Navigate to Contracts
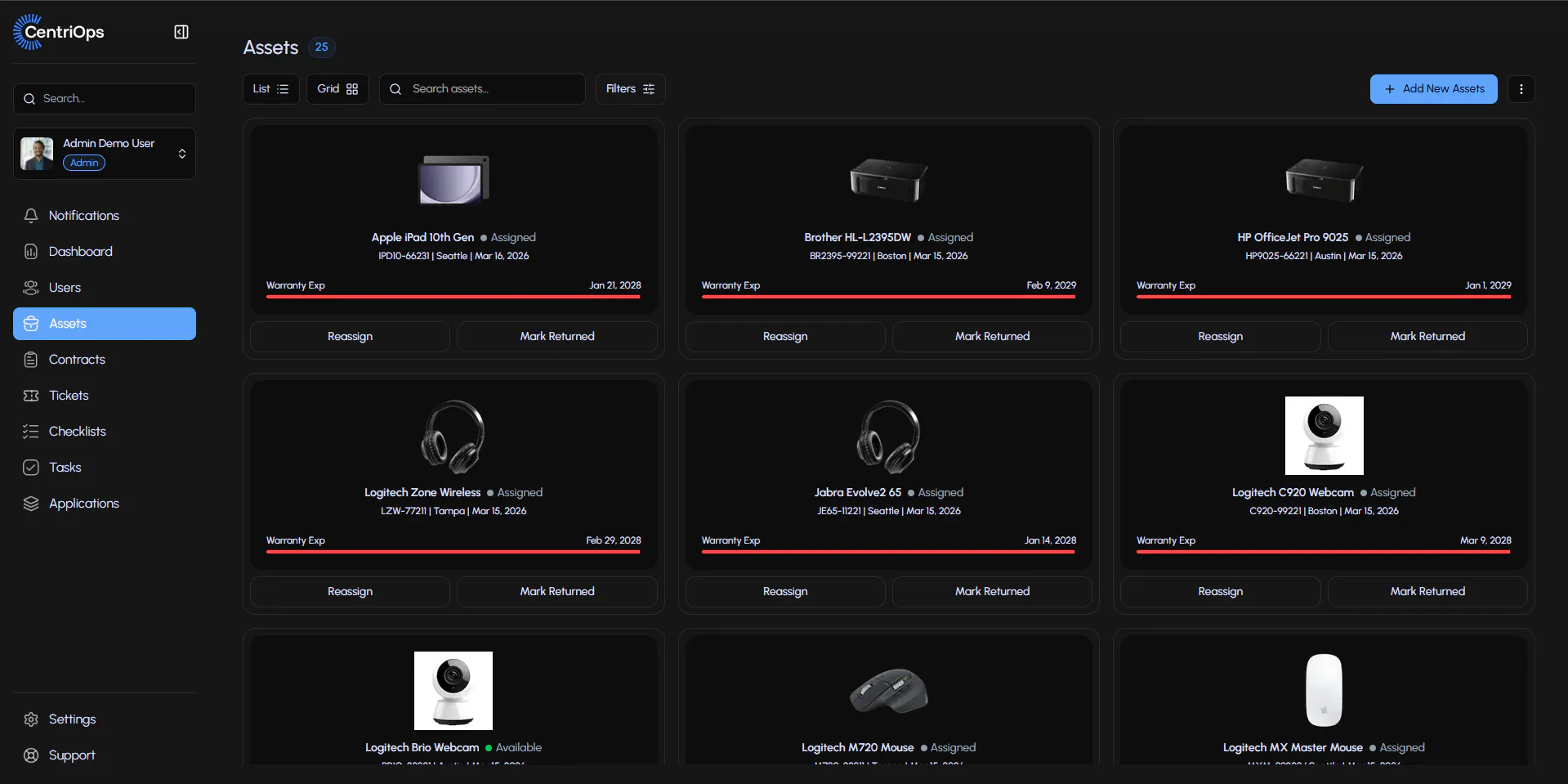The image size is (1568, 784). pos(105,360)
